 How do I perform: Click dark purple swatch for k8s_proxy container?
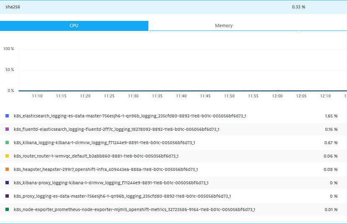click(x=7, y=196)
